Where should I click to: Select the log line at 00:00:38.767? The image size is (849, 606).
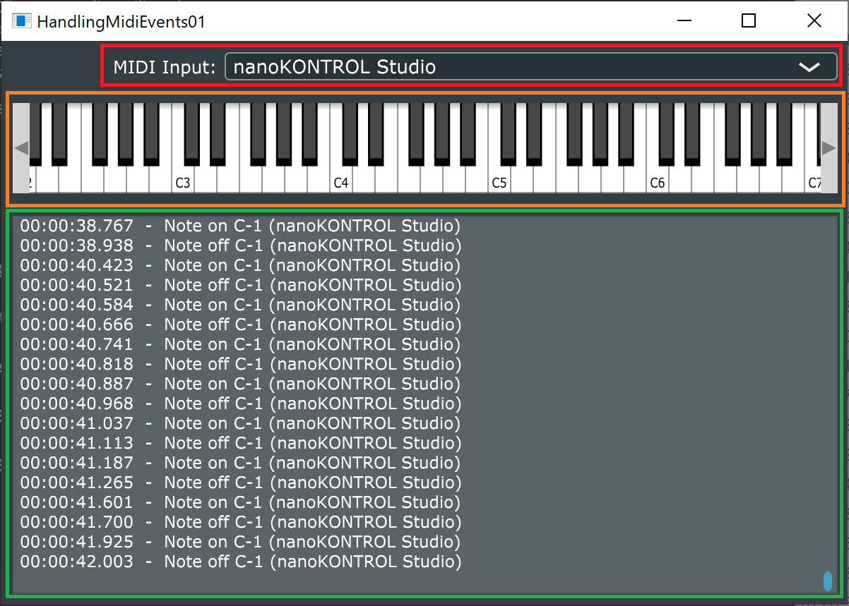[x=240, y=226]
